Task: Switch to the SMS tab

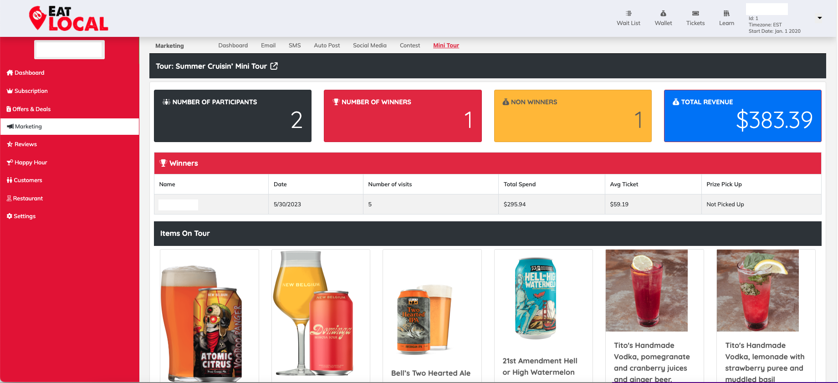Action: point(295,46)
